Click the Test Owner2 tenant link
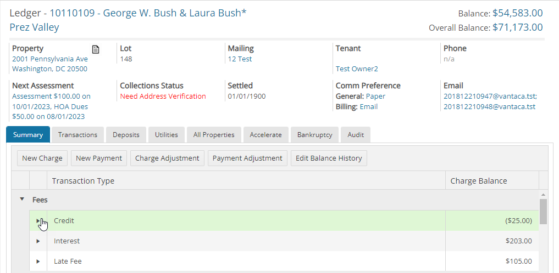The height and width of the screenshot is (273, 559). (357, 69)
